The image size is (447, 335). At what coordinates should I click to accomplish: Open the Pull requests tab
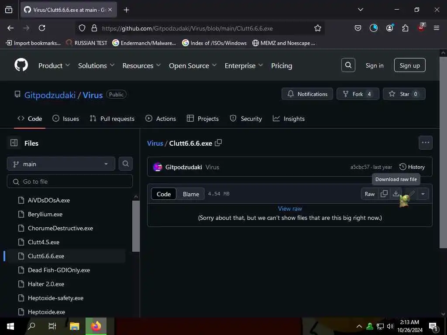(x=112, y=119)
